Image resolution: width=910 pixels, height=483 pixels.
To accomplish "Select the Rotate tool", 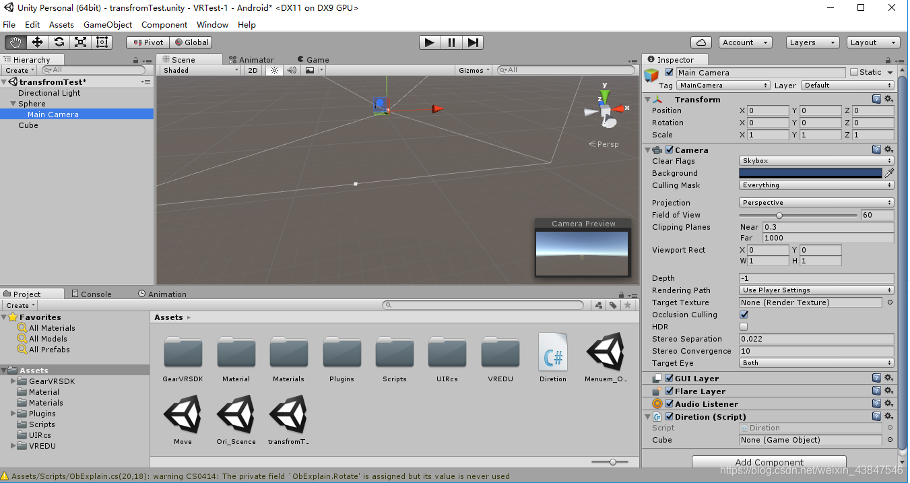I will click(x=59, y=42).
